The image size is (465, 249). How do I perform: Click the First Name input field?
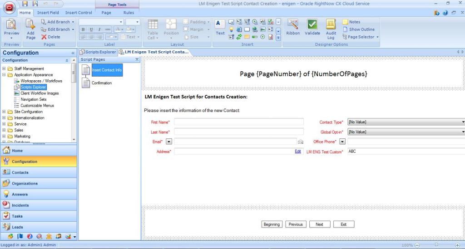[239, 122]
